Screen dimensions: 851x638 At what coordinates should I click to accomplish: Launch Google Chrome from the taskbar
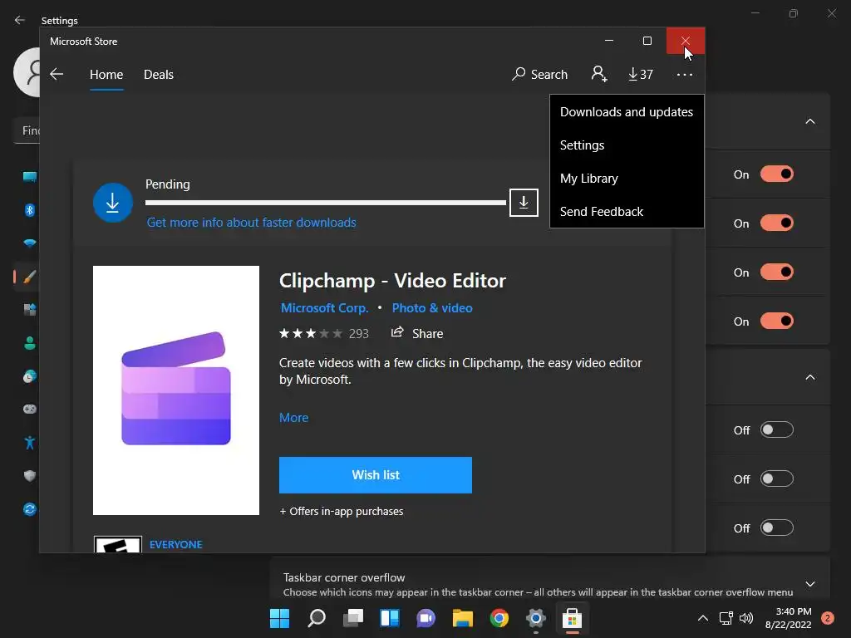pos(499,618)
